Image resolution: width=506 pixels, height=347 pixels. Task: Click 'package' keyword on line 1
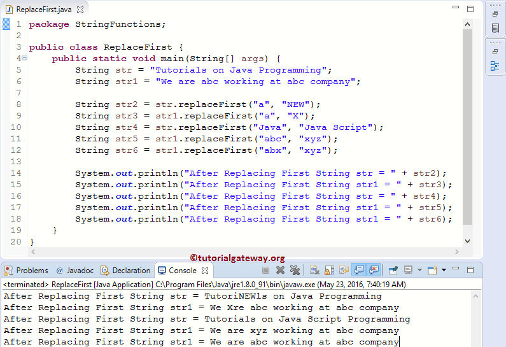point(49,24)
